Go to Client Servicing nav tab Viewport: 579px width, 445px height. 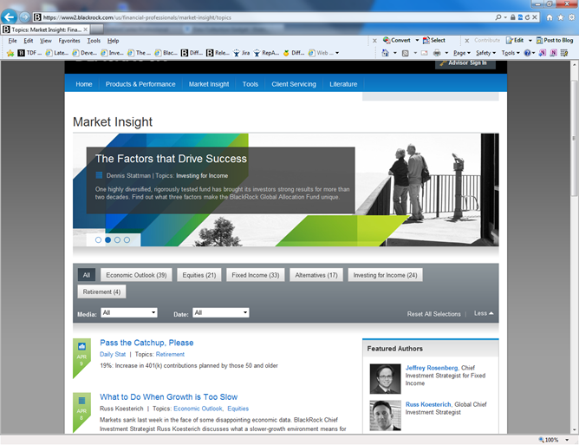294,84
